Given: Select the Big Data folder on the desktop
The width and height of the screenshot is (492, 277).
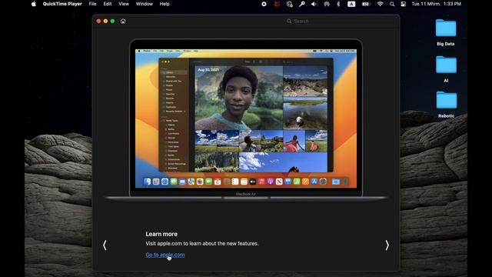Looking at the screenshot, I should [x=446, y=32].
